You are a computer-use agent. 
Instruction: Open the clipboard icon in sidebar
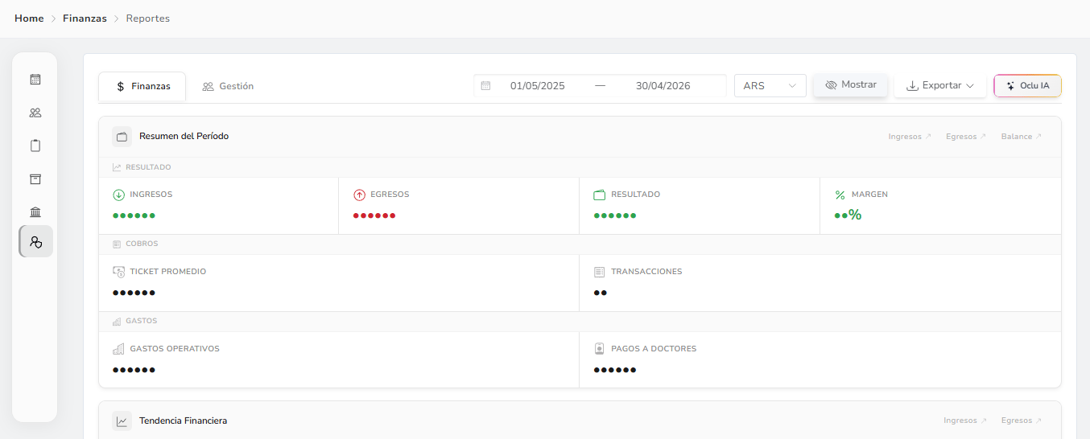(x=35, y=146)
